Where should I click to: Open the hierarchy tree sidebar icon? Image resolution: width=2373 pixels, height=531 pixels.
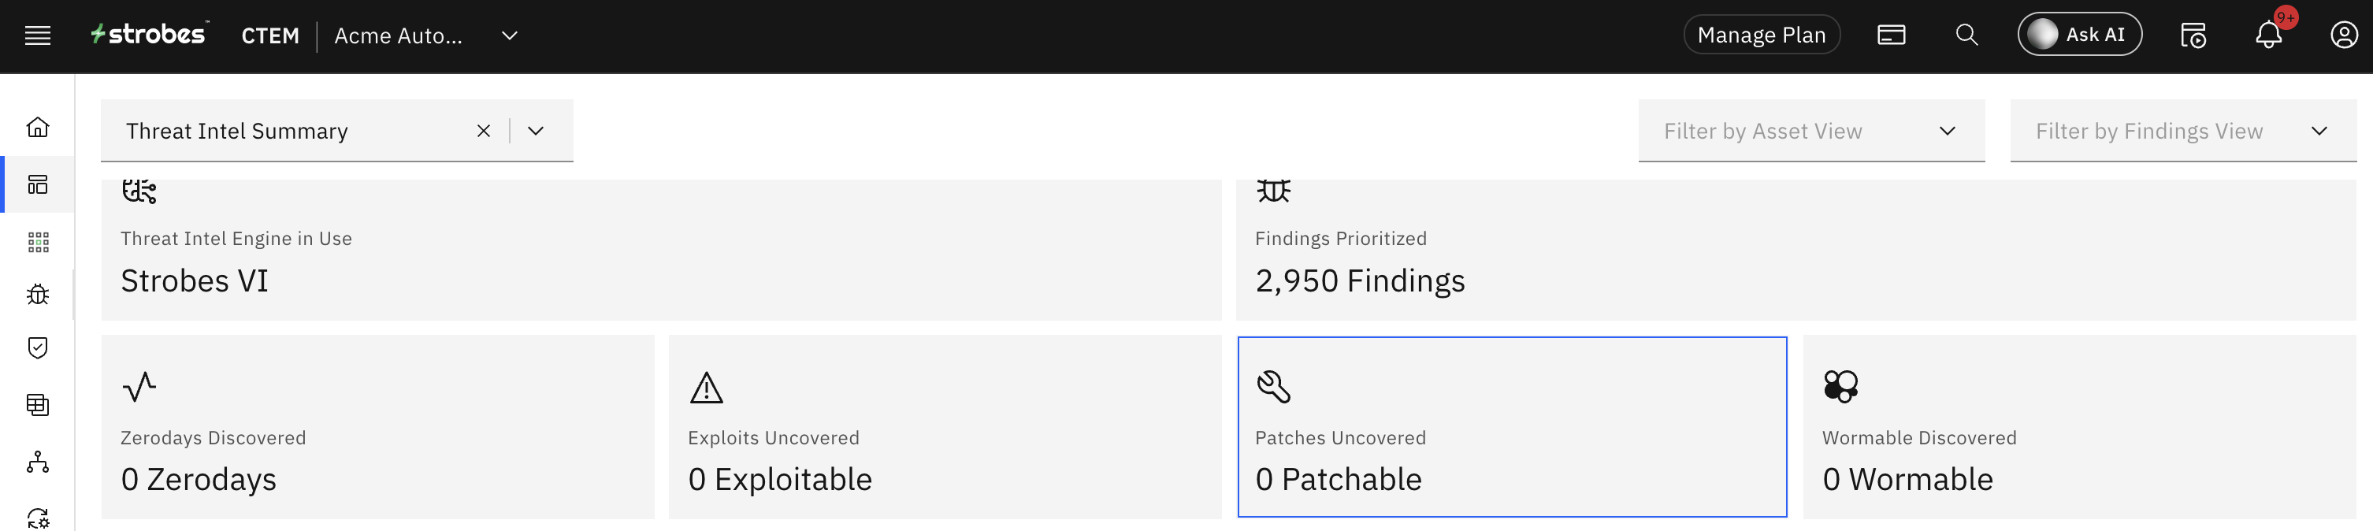pyautogui.click(x=38, y=462)
